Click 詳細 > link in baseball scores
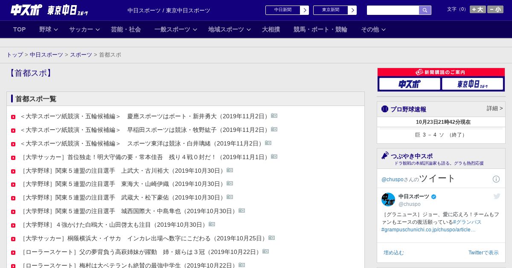The image size is (512, 268). point(495,108)
